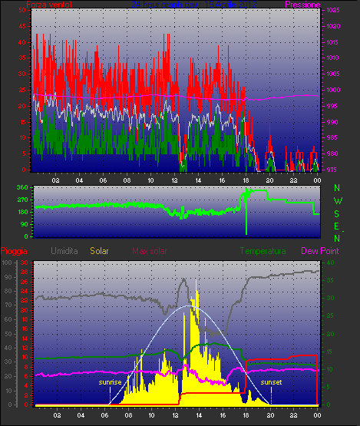Select the gray 'Umidita' legend label
Image resolution: width=360 pixels, height=426 pixels.
click(64, 251)
